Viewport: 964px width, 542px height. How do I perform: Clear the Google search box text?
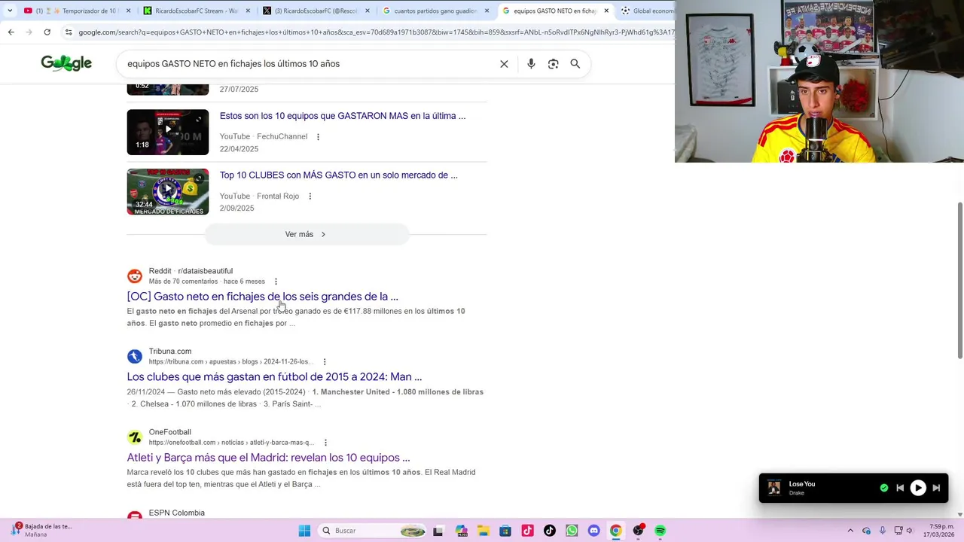point(504,64)
